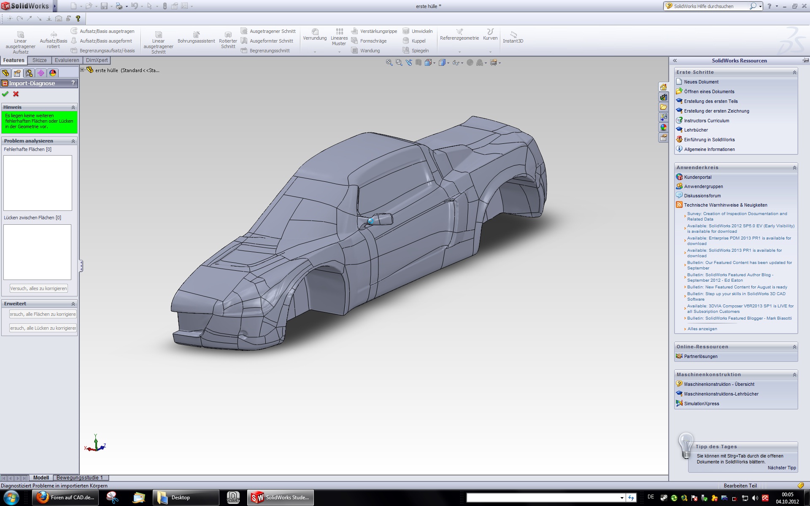Switch to Features tab

(x=14, y=60)
